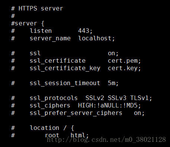Screen dimensions: 170x147
Task: Click the 'ssl_protocols' directive
Action: pyautogui.click(x=54, y=98)
